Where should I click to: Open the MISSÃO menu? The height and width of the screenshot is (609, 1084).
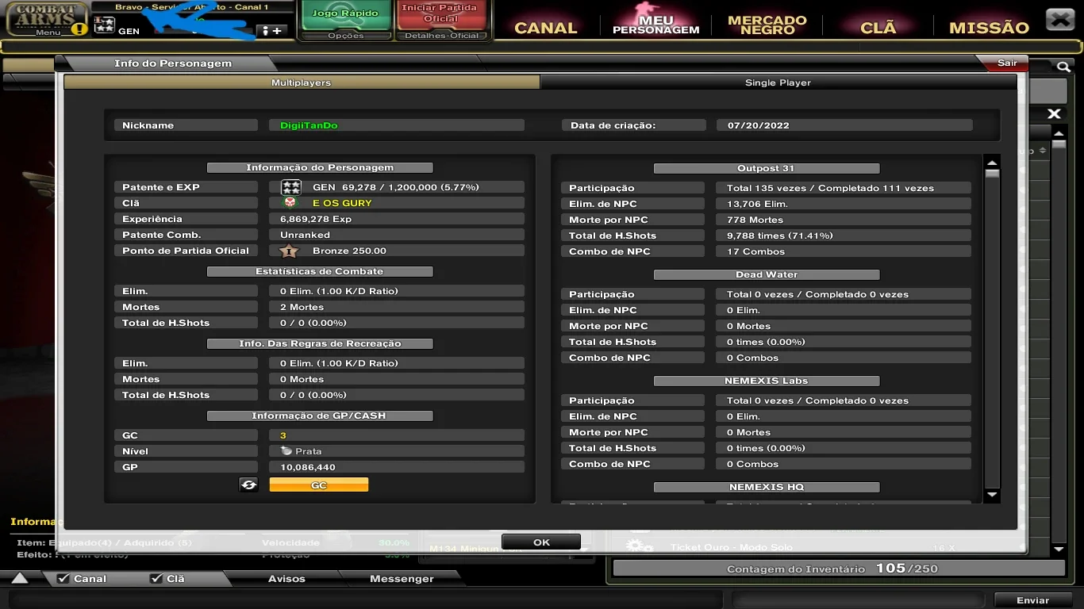pos(989,28)
